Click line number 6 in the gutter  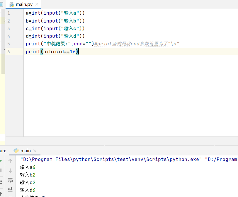(8, 51)
